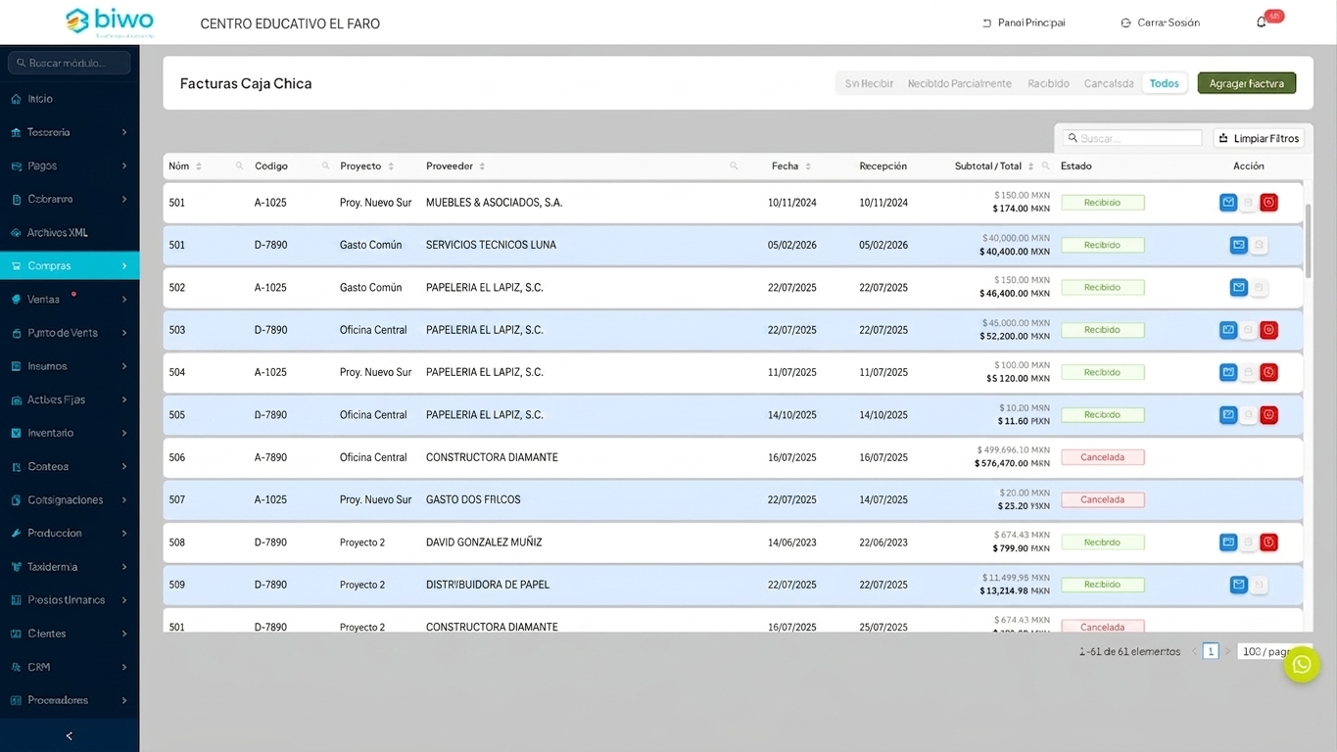Click the previous page pagination arrow
The height and width of the screenshot is (752, 1337).
[1194, 651]
